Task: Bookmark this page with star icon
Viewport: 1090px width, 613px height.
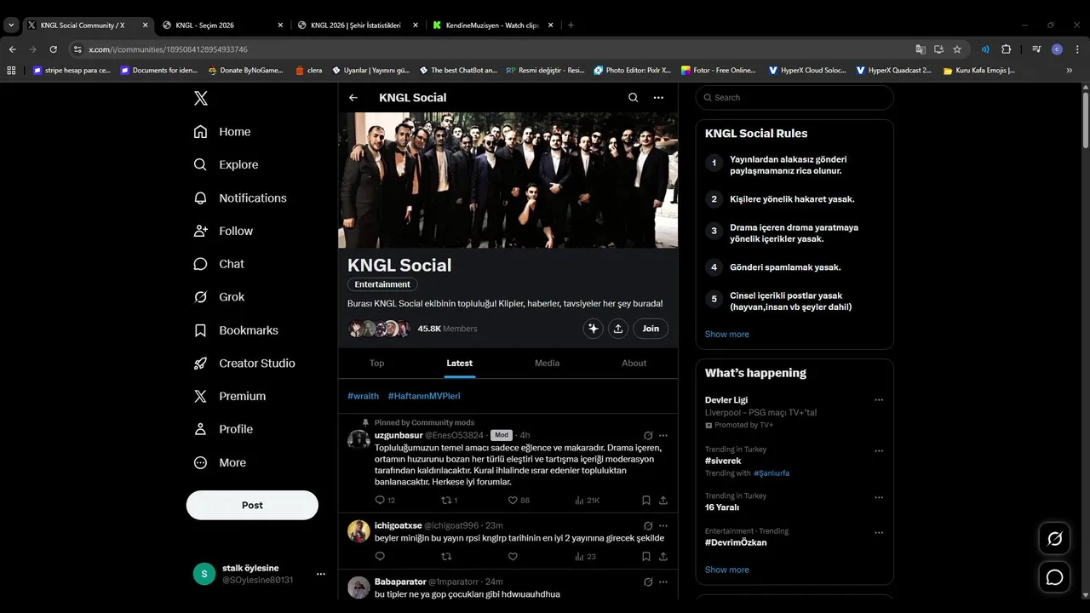Action: pyautogui.click(x=957, y=49)
